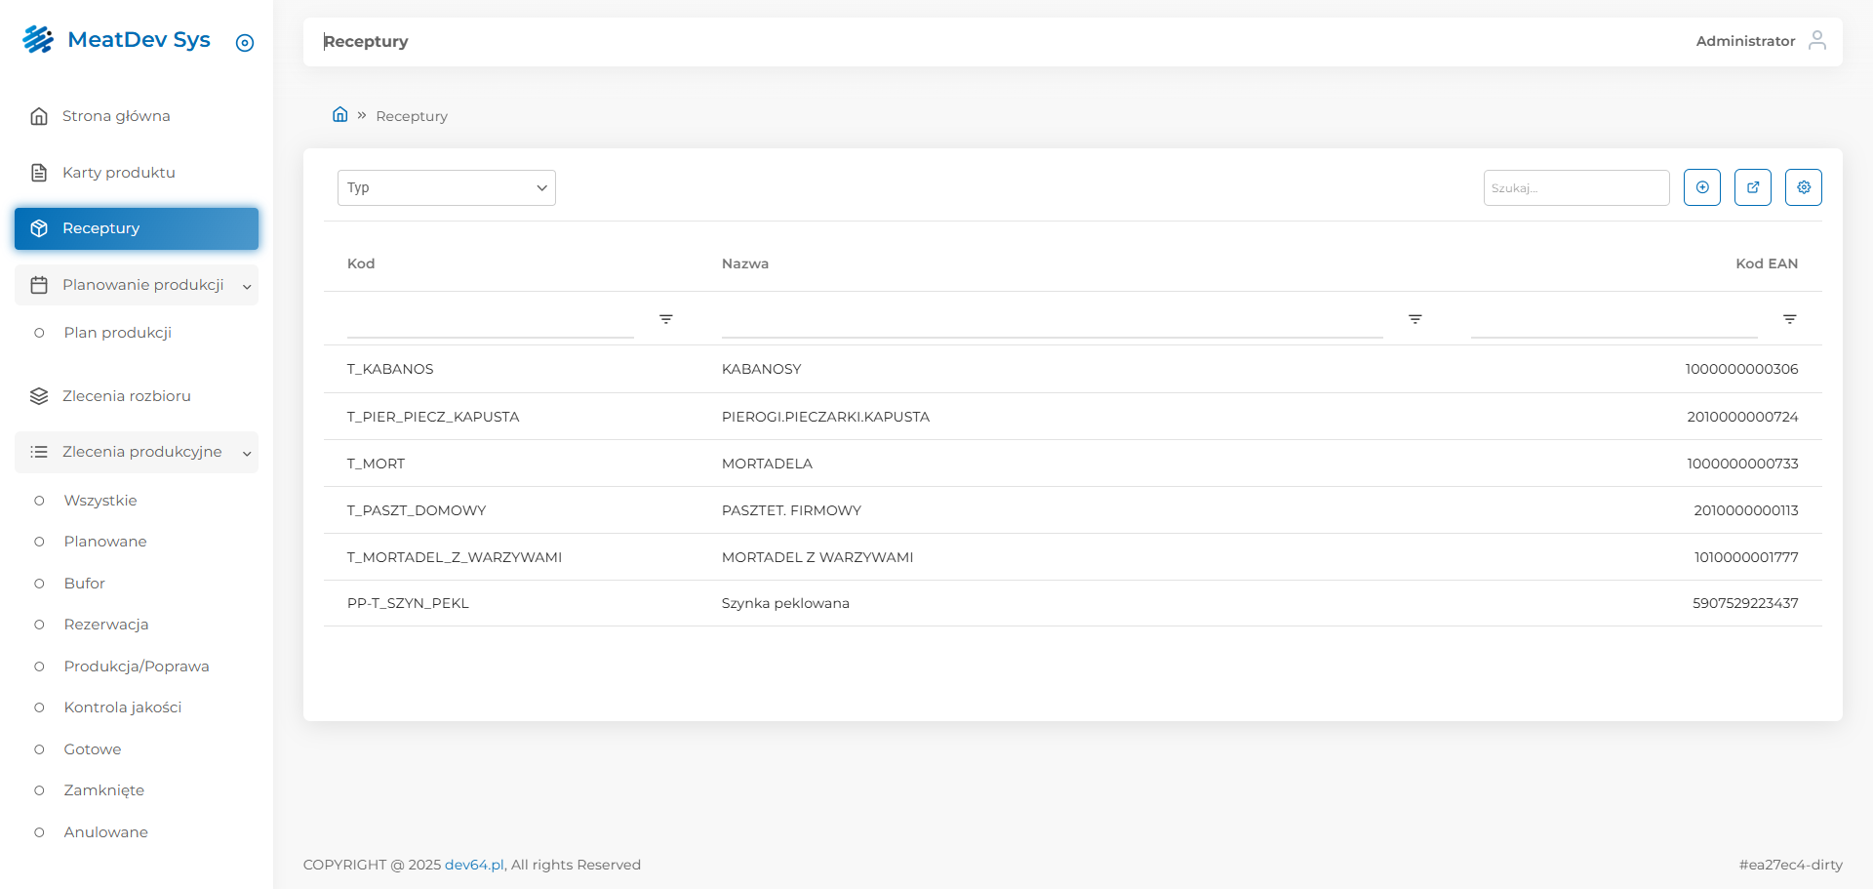This screenshot has width=1873, height=889.
Task: Open Zlecenia rozbioru menu item
Action: 126,396
